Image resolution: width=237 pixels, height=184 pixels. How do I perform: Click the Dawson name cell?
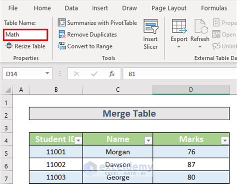point(117,164)
